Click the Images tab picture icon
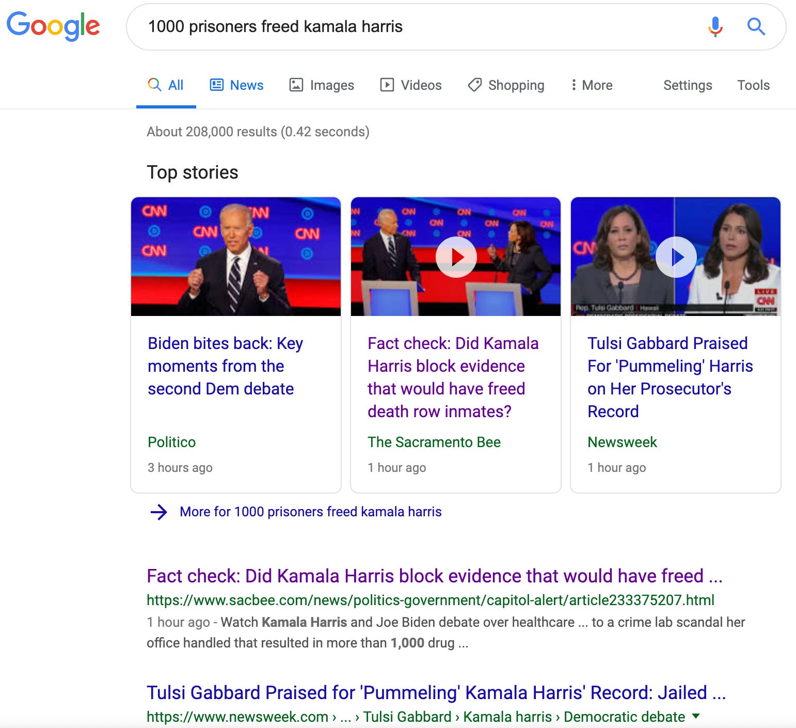796x728 pixels. click(296, 85)
